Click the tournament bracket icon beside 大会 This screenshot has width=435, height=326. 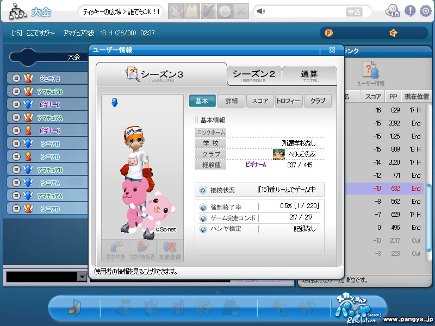point(17,11)
